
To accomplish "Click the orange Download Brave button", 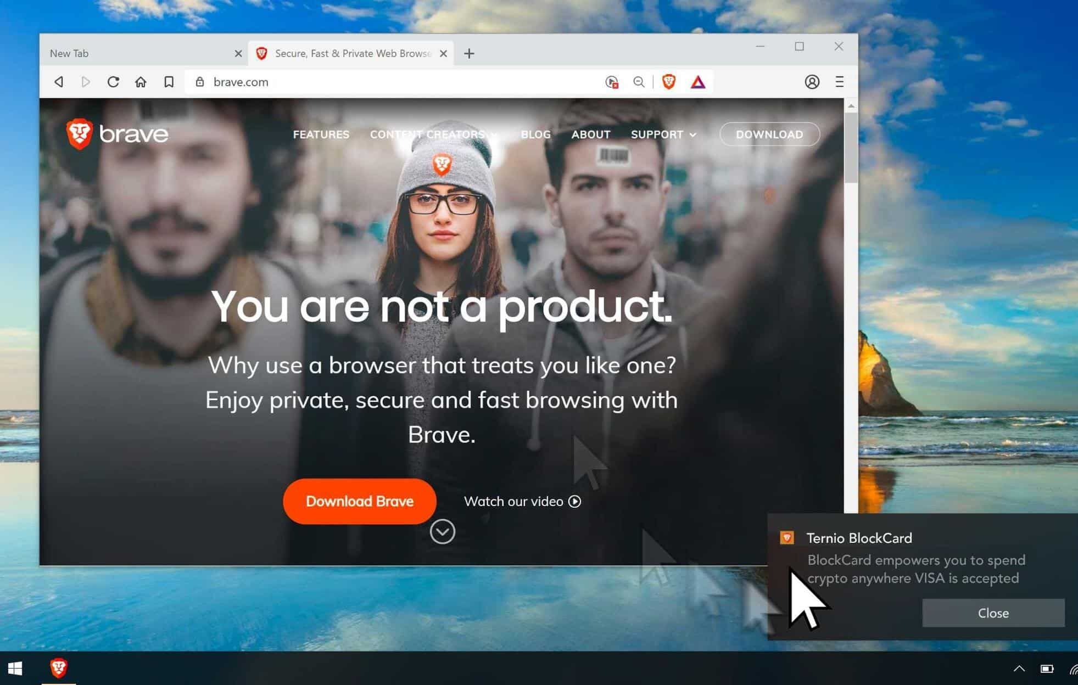I will coord(360,501).
